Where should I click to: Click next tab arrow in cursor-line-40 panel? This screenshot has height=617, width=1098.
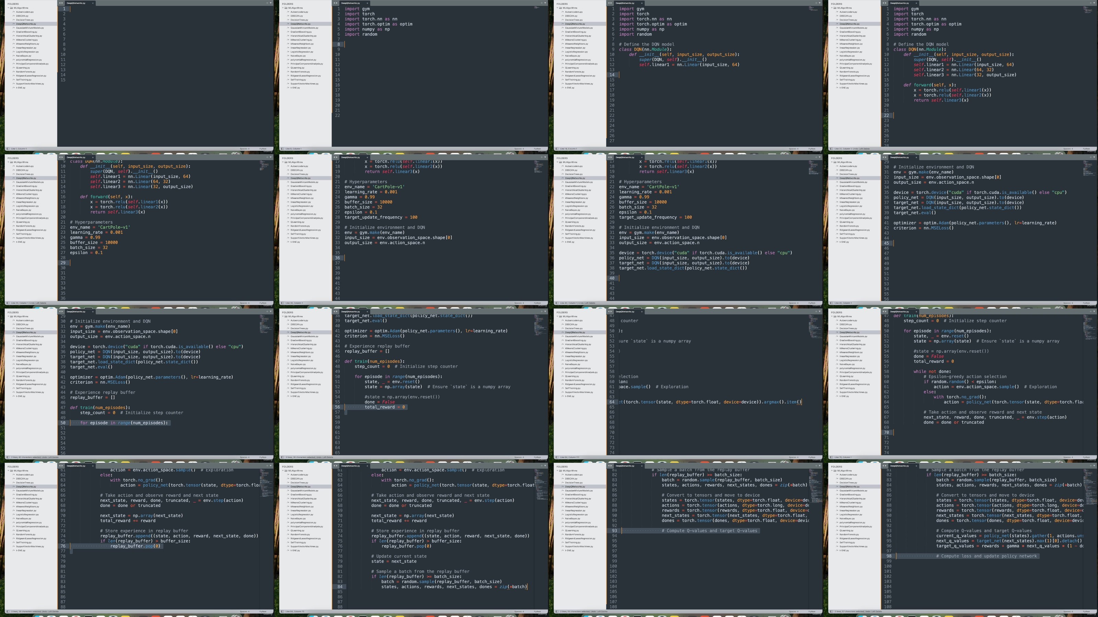(611, 157)
